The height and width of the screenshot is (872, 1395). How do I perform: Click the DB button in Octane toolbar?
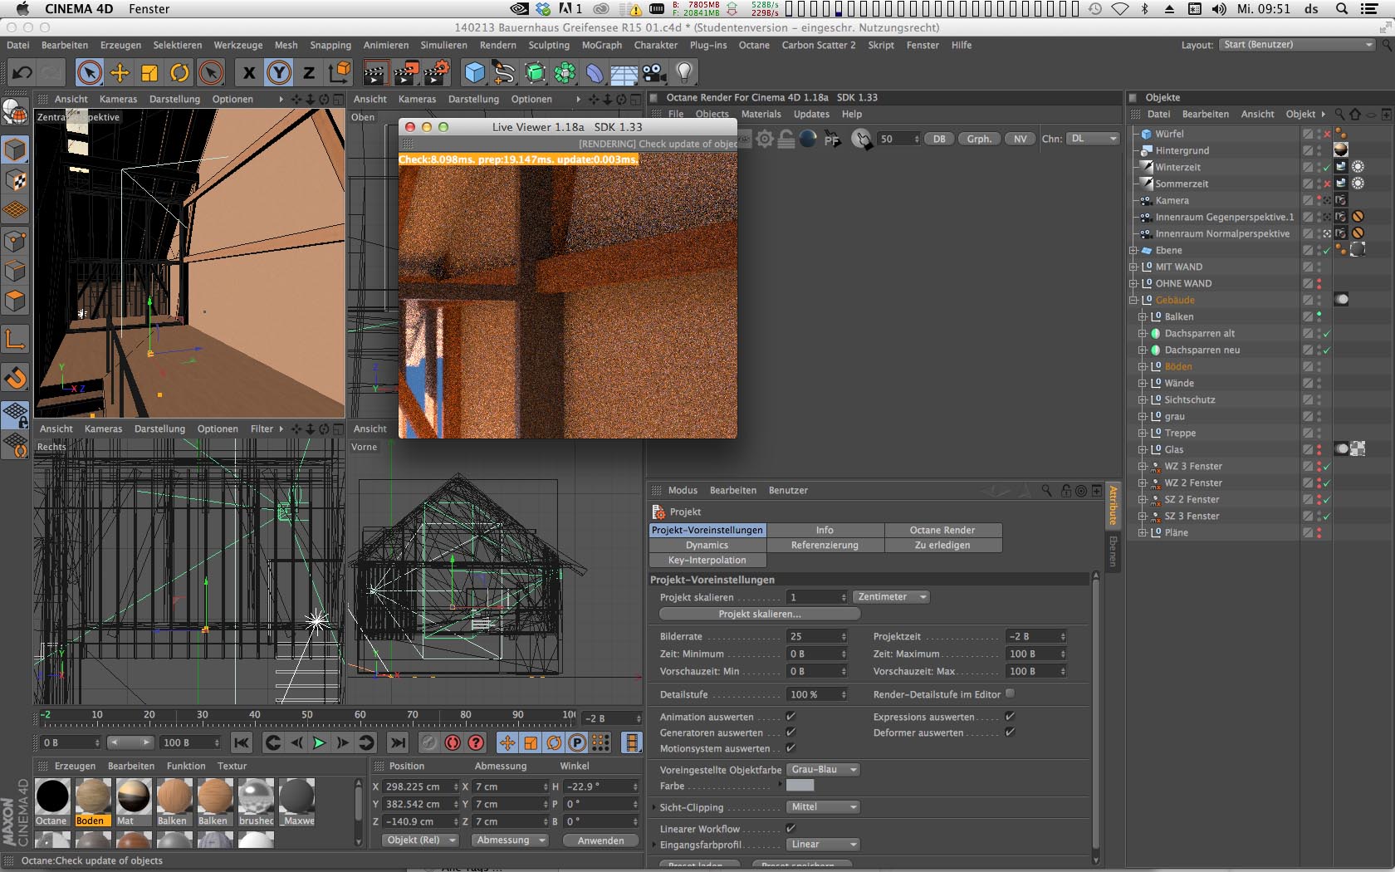(939, 139)
